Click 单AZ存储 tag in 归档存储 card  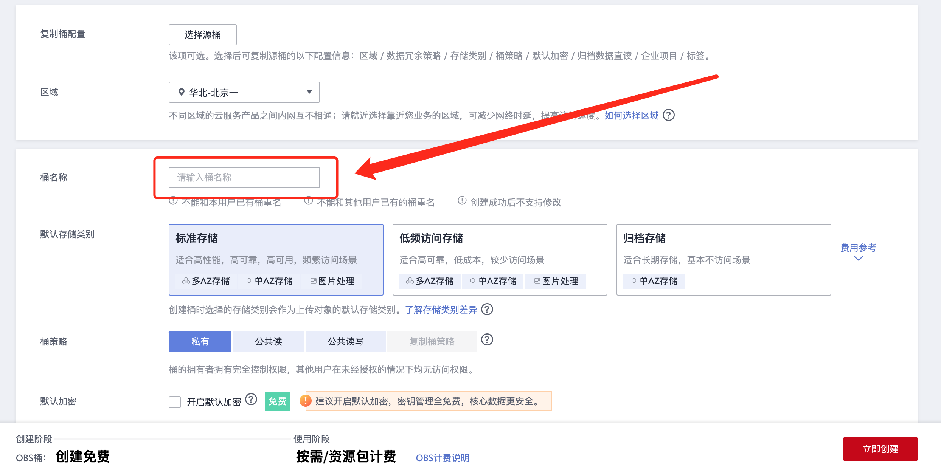[654, 281]
